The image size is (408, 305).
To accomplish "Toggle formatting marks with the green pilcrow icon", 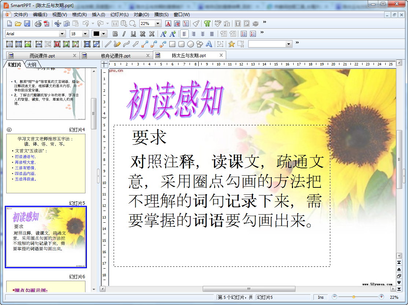I will tap(207, 24).
